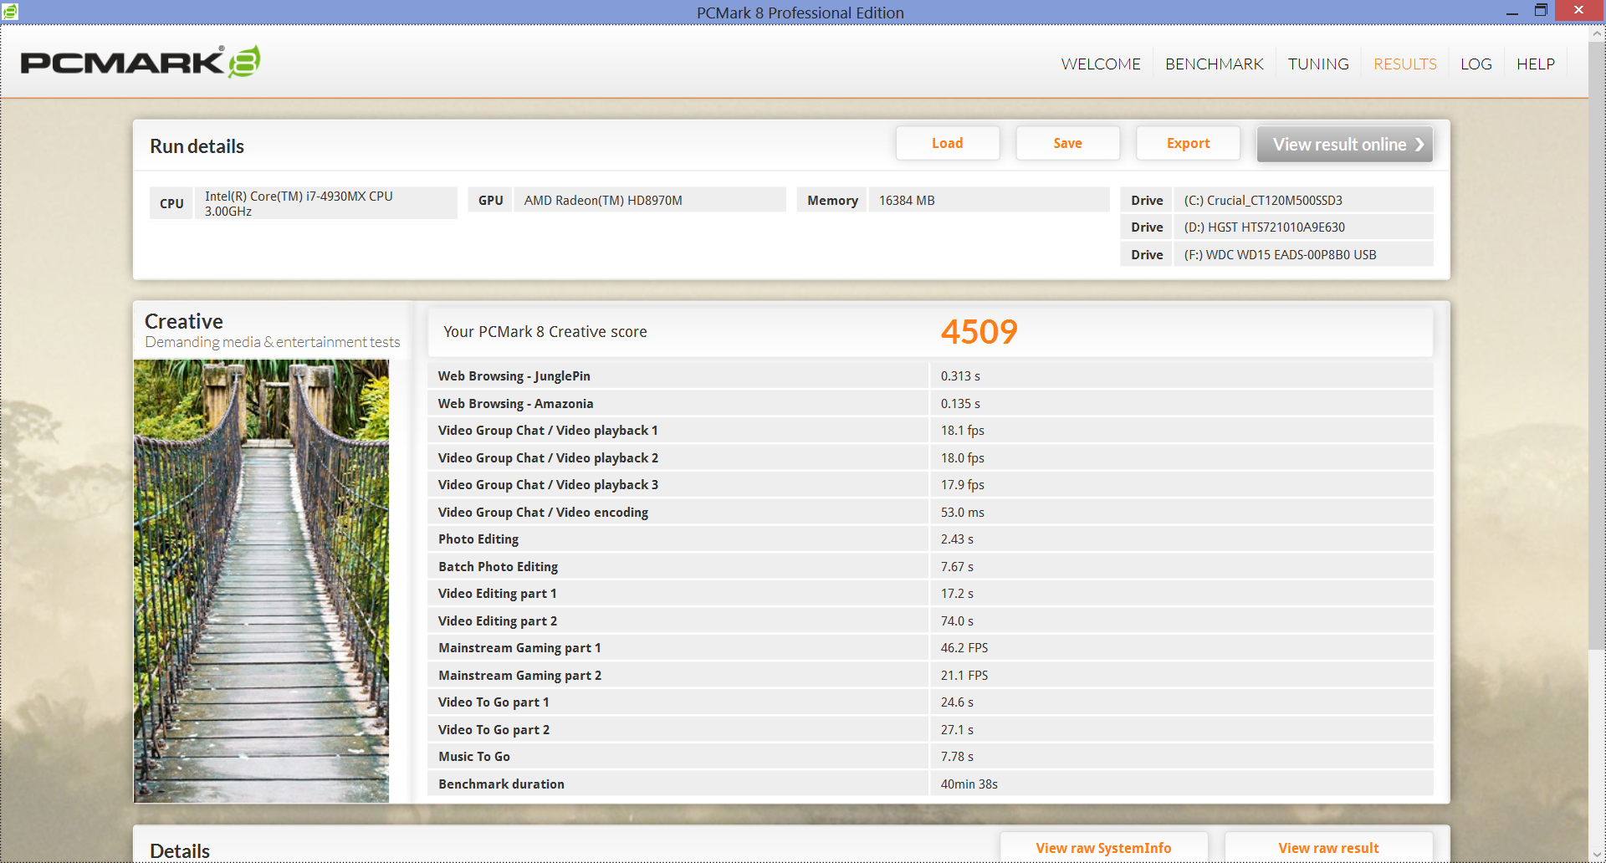The height and width of the screenshot is (863, 1606).
Task: Click the Creative test heading
Action: click(x=184, y=321)
